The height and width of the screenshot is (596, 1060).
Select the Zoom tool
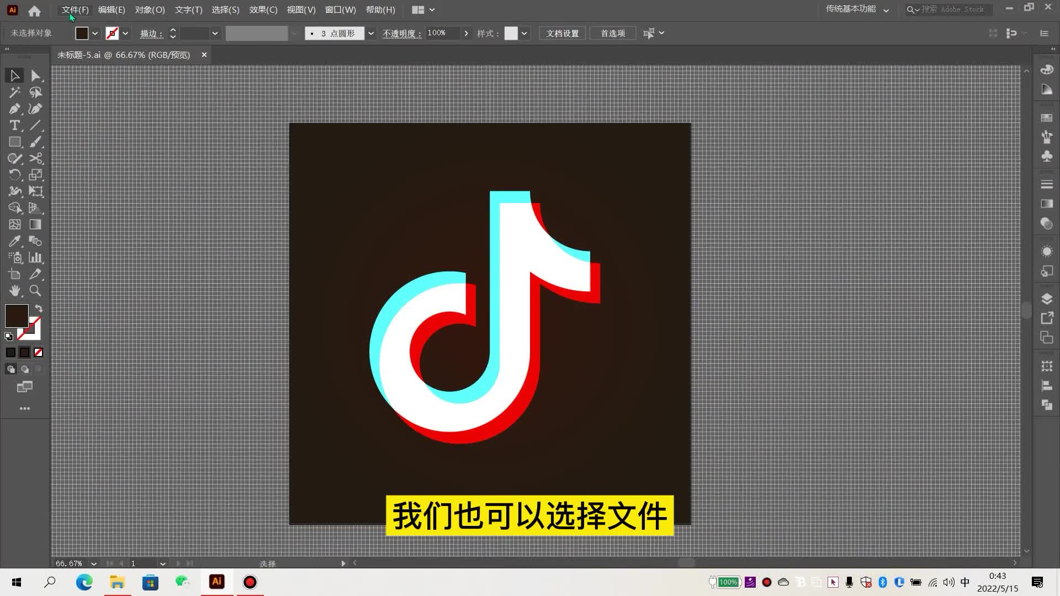(35, 291)
